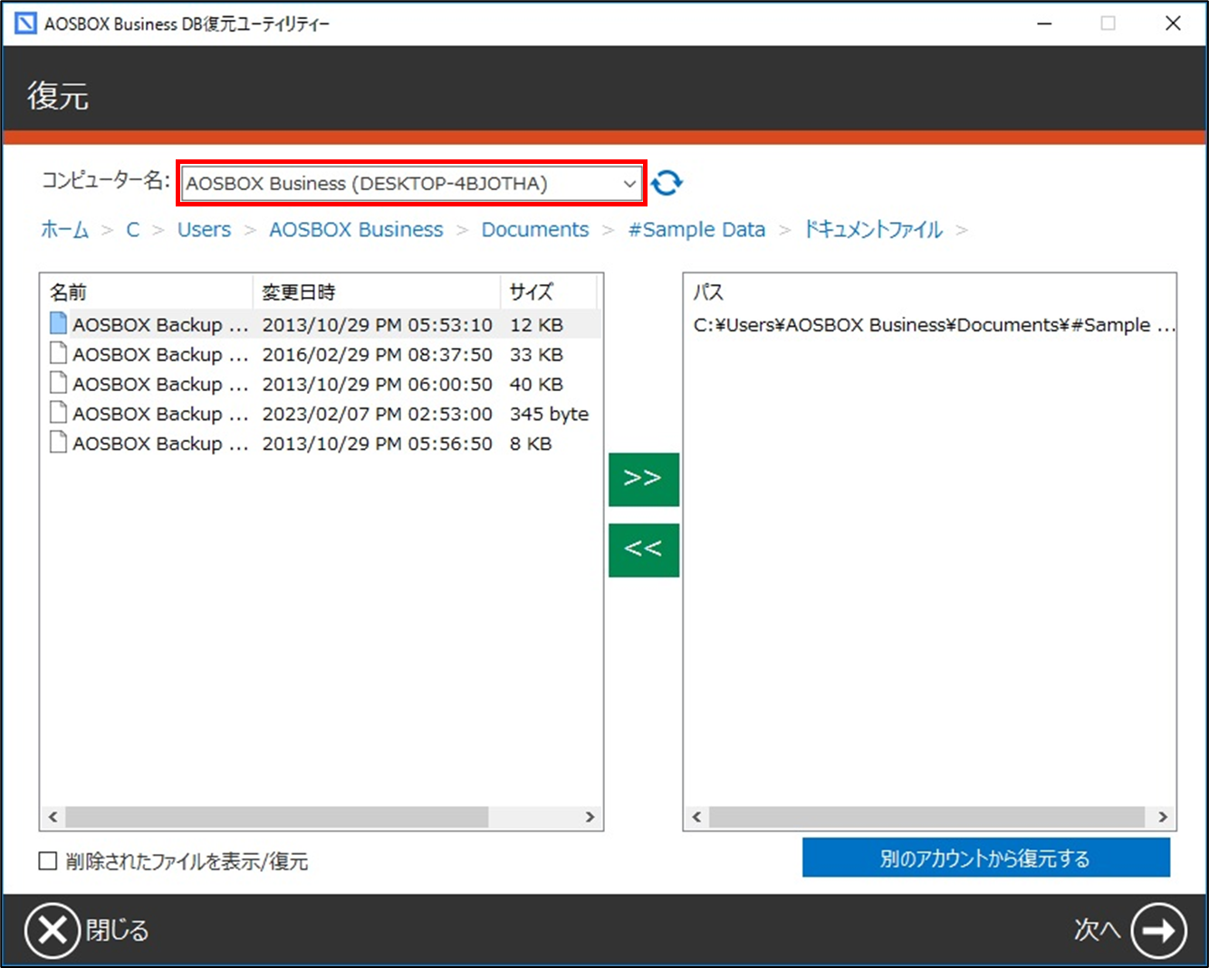Click file icon of the 8 KB row
The image size is (1209, 968).
[58, 443]
